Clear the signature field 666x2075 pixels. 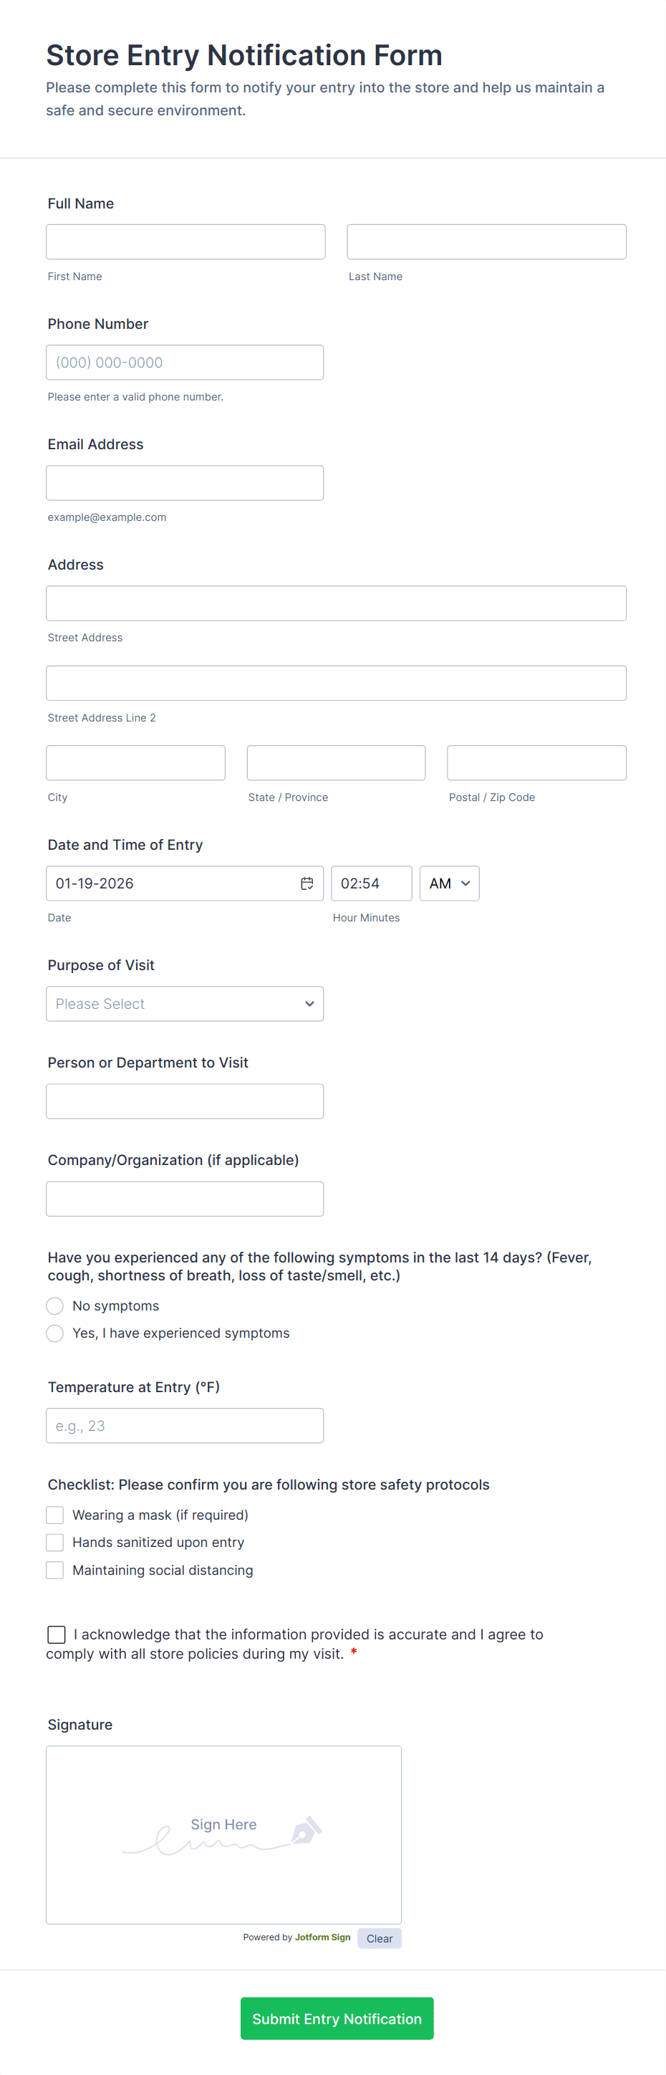pyautogui.click(x=380, y=1939)
